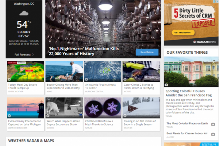This screenshot has height=146, width=219.
Task: Click the Washington, DC location label
Action: click(x=24, y=4)
